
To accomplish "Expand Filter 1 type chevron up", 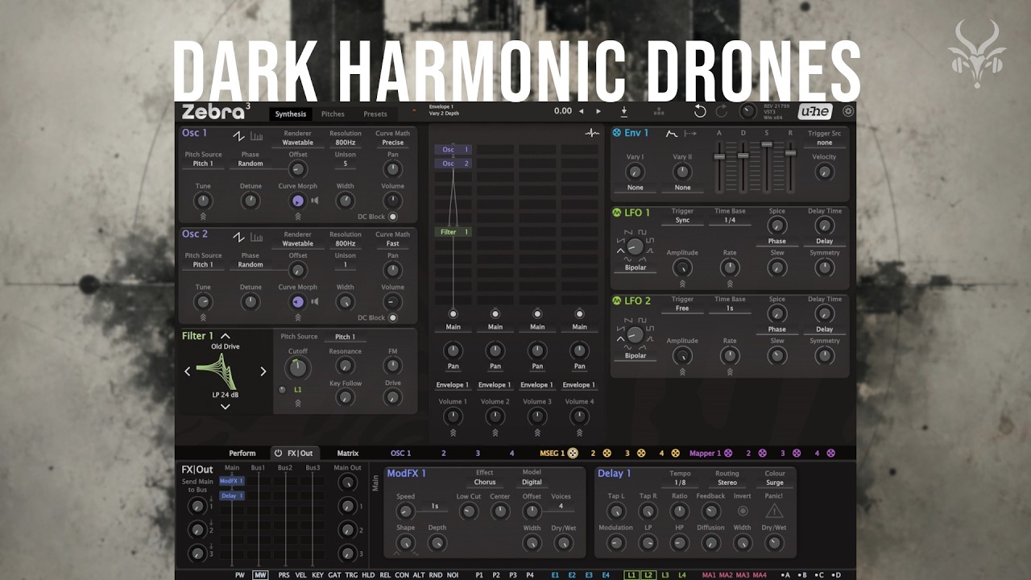I will click(226, 336).
